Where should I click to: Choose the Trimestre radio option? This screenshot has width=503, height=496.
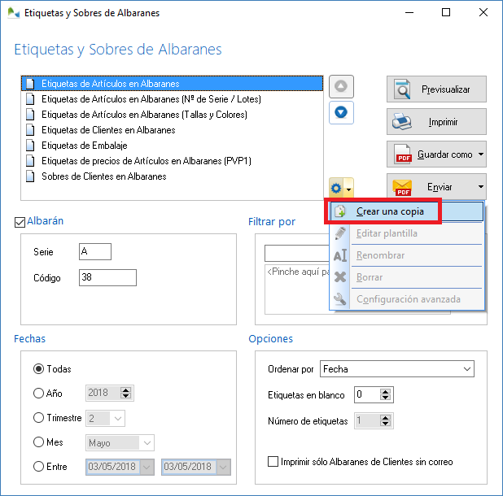[38, 418]
